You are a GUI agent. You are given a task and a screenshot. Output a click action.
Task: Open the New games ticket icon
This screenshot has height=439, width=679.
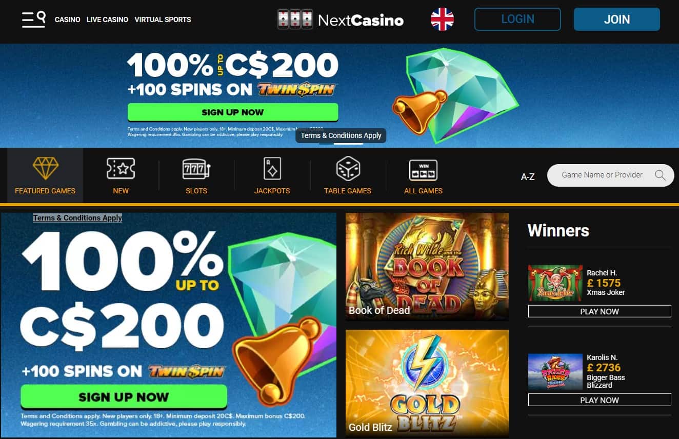[x=121, y=168]
